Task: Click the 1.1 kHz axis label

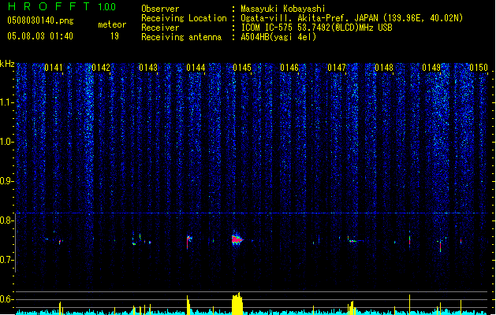Action: [x=6, y=102]
